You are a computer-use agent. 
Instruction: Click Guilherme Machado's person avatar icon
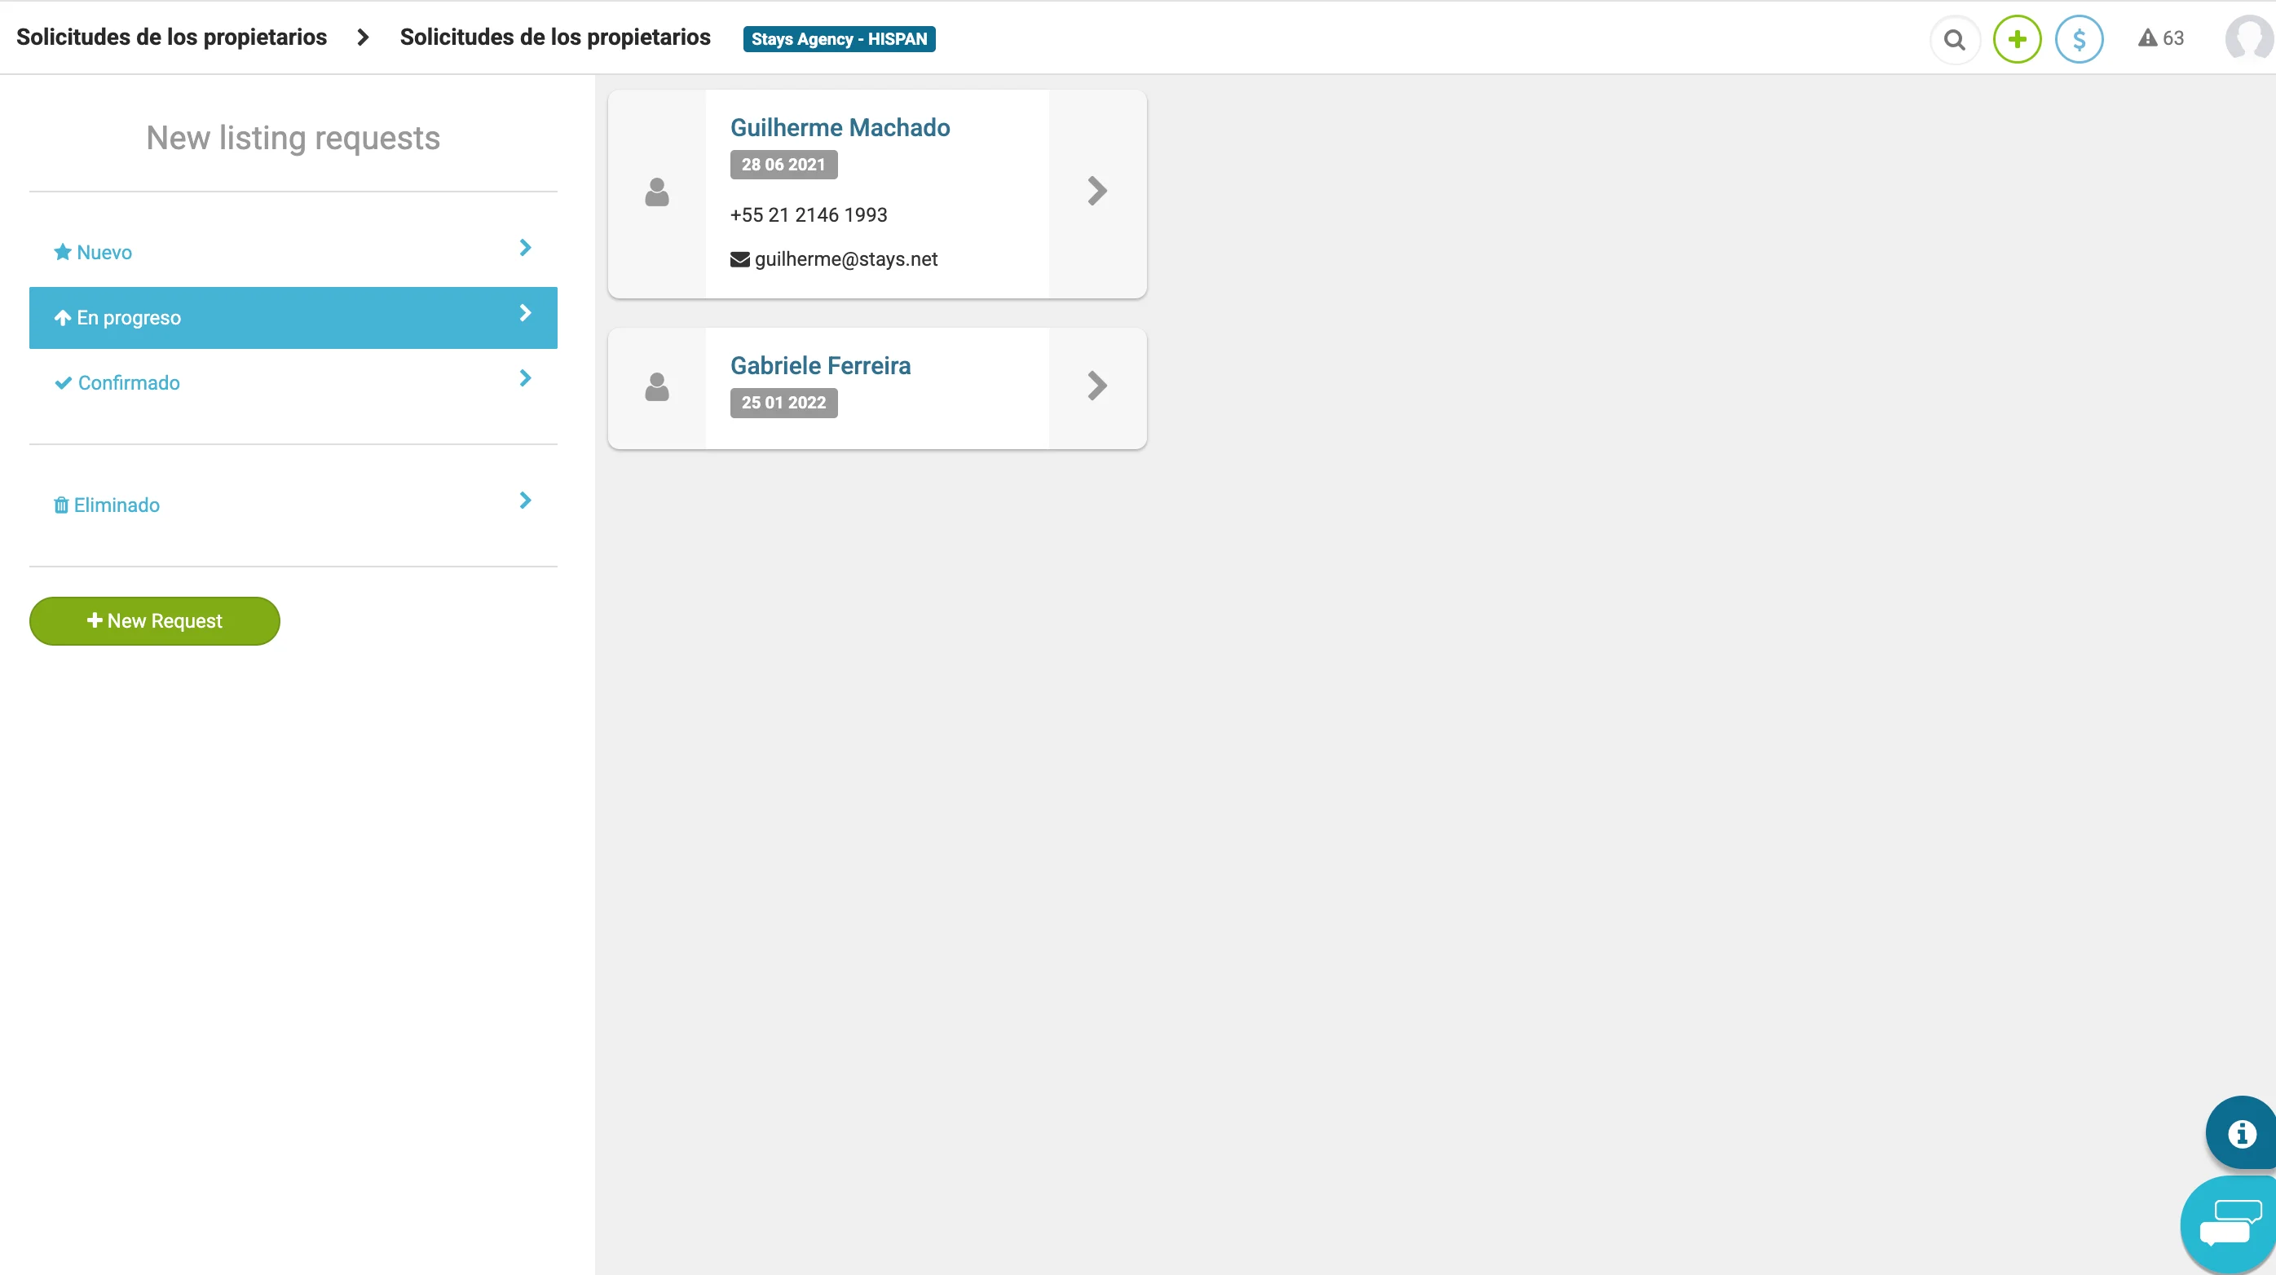(x=656, y=192)
